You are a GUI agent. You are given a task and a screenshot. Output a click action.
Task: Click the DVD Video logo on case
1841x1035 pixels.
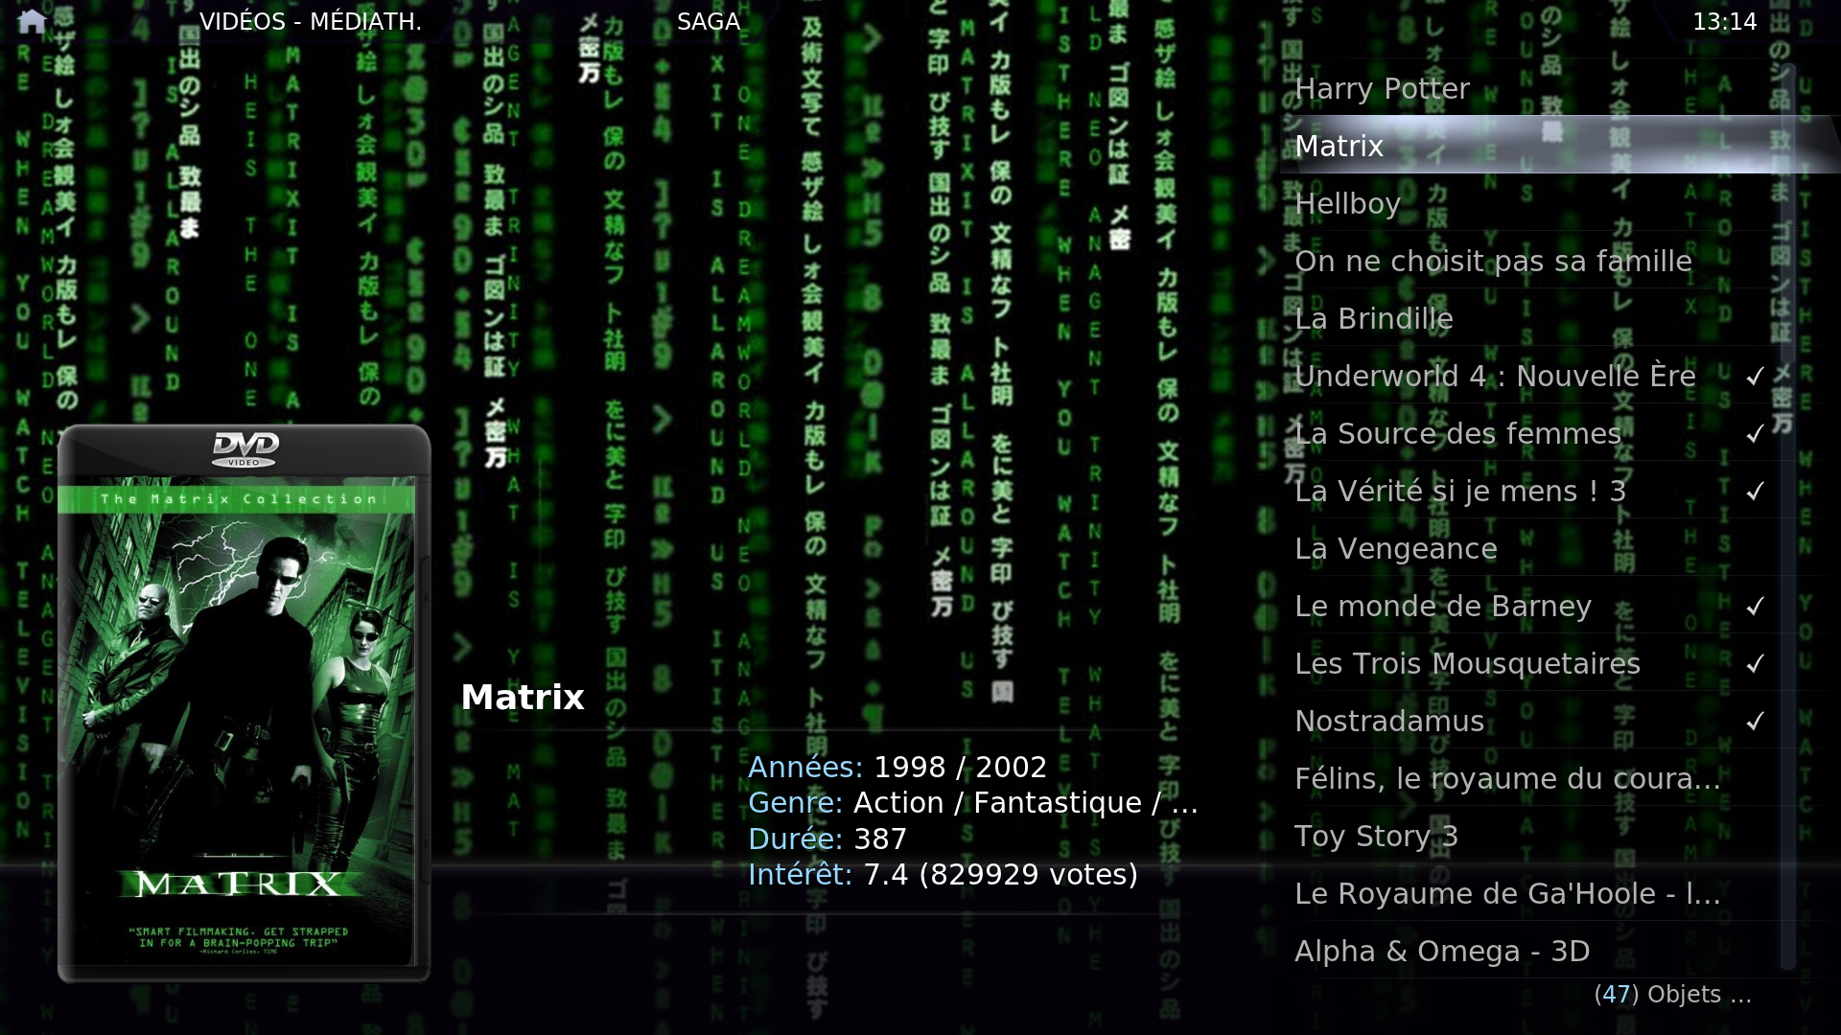click(245, 449)
